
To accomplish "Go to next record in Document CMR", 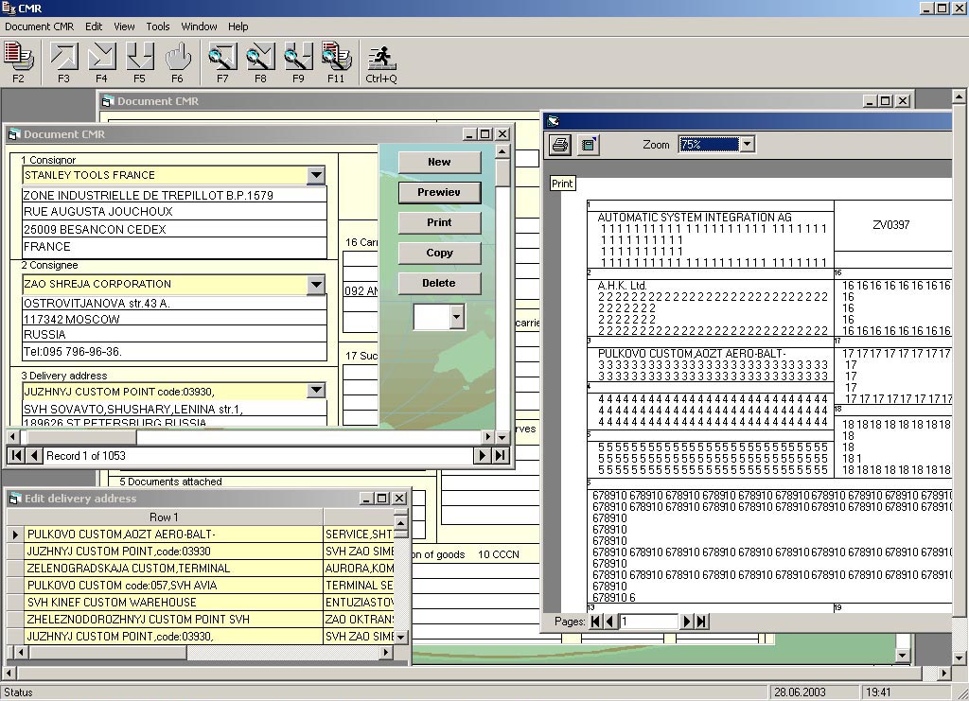I will pyautogui.click(x=483, y=456).
